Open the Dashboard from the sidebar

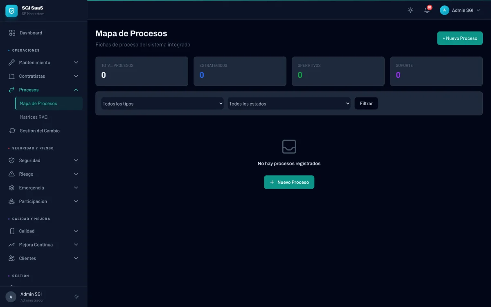pos(30,33)
